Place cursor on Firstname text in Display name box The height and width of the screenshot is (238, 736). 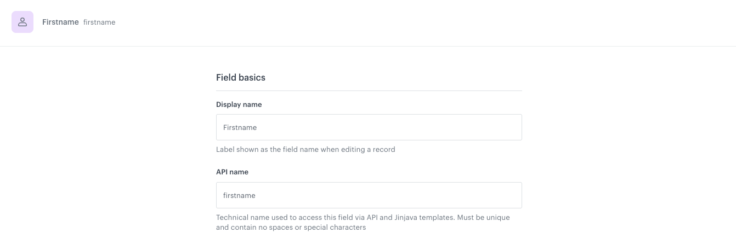coord(240,127)
